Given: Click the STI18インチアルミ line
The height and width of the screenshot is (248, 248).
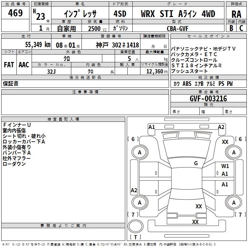Looking at the screenshot, I should coord(197,65).
